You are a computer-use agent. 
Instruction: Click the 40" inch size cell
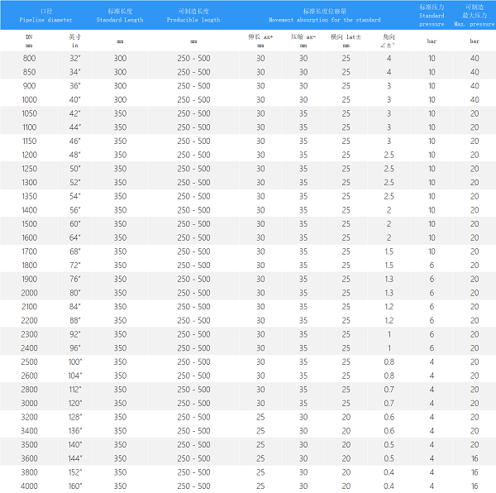[75, 100]
